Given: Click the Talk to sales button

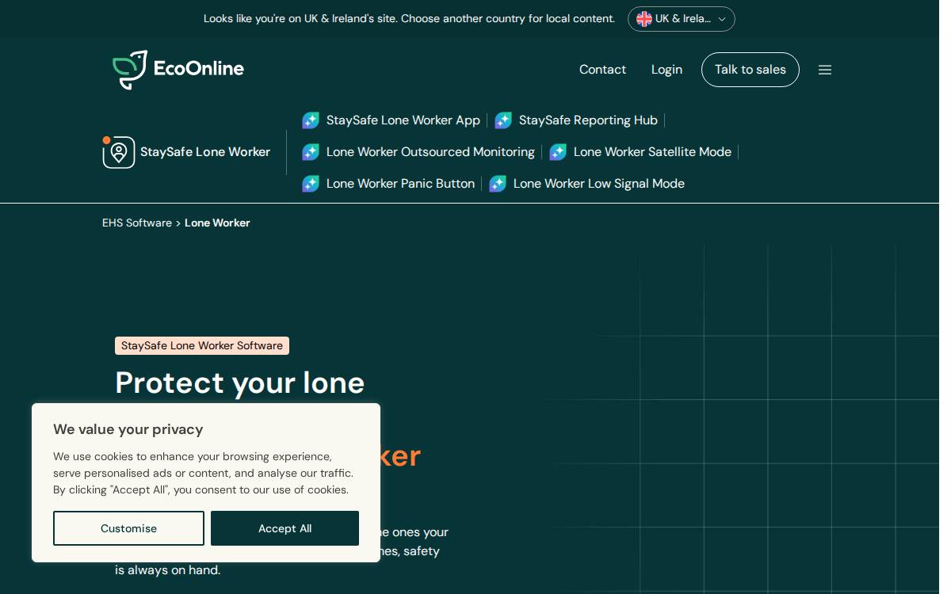Looking at the screenshot, I should pos(750,70).
